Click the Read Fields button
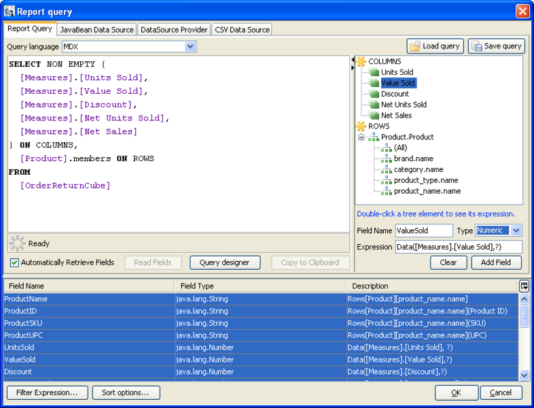The image size is (534, 408). pos(153,262)
